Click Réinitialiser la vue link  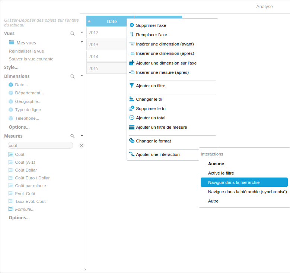(26, 51)
